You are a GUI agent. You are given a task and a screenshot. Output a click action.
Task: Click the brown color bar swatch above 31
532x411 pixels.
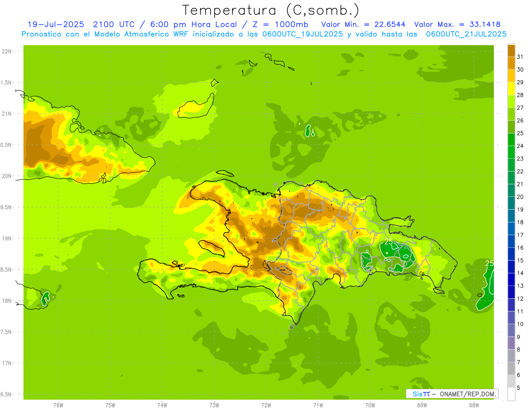coord(511,50)
